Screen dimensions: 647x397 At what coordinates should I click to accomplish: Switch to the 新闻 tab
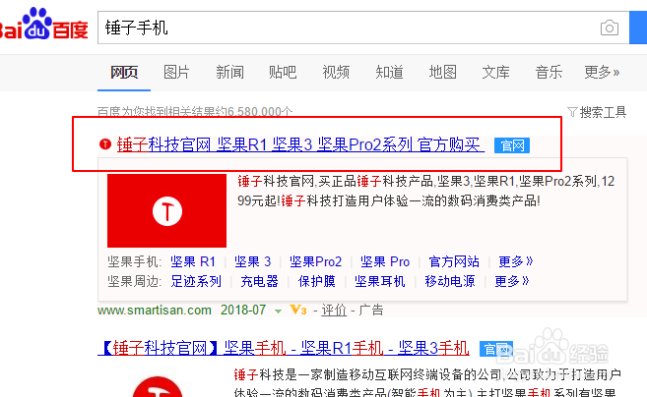pos(229,73)
